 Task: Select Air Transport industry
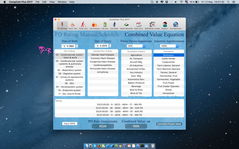136,58
